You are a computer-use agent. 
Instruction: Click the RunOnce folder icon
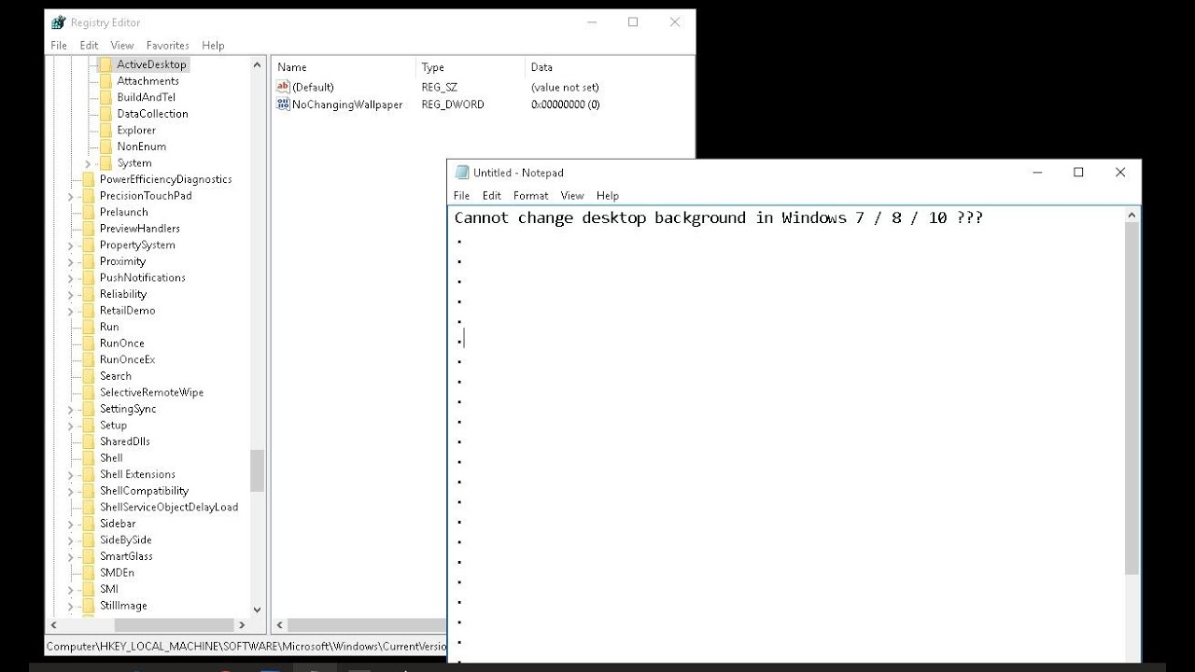tap(89, 343)
